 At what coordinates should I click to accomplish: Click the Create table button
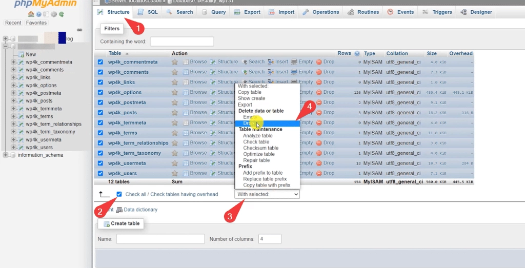point(121,223)
